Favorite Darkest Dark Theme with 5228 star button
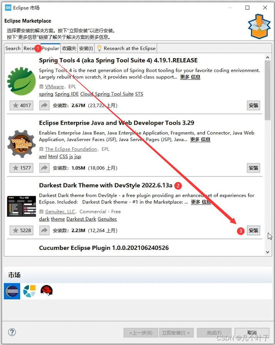The width and height of the screenshot is (275, 345). [x=21, y=230]
